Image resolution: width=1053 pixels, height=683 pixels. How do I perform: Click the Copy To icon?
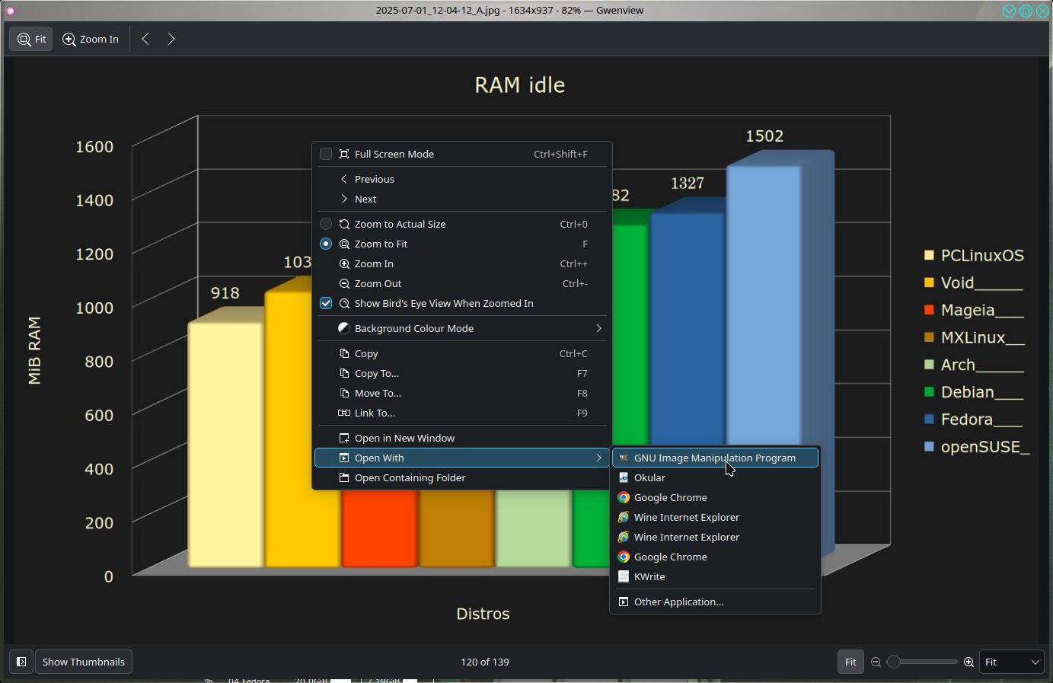click(x=344, y=373)
